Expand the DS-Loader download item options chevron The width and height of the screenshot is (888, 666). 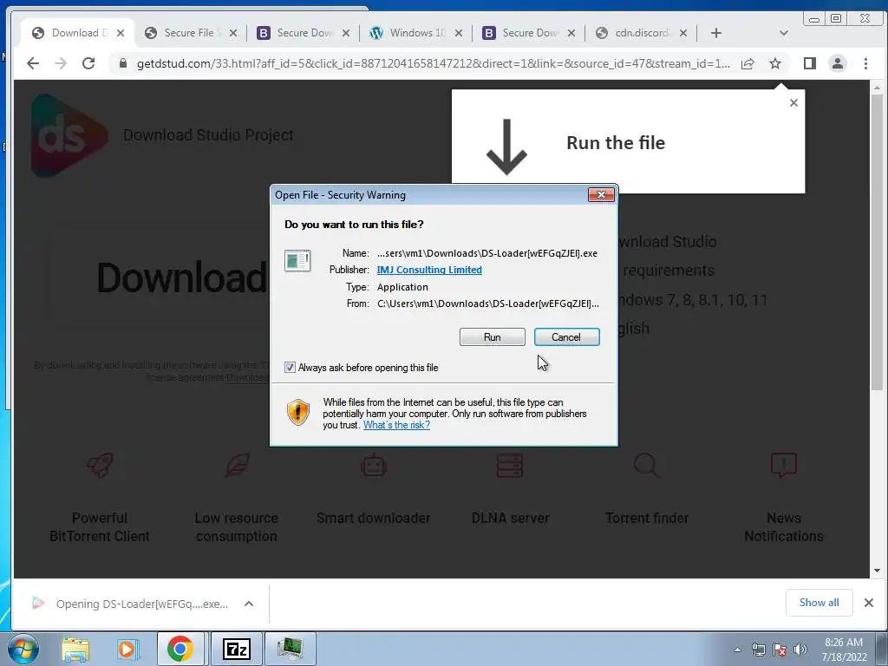click(x=249, y=604)
